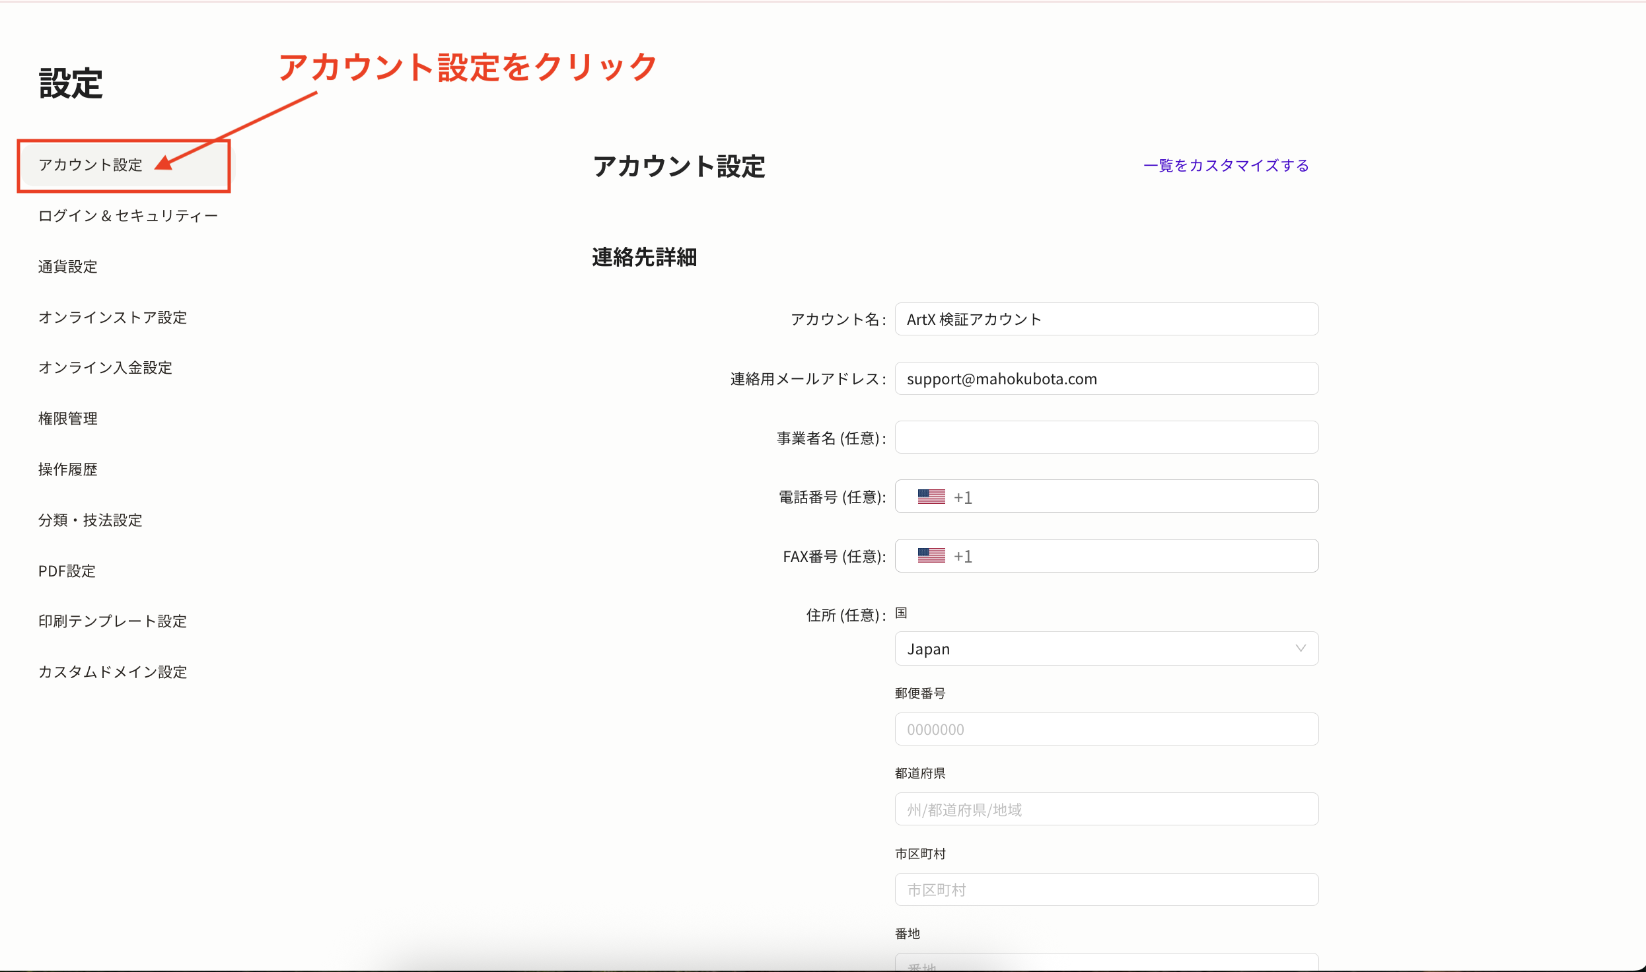Expand the Japan country dropdown
Screen dimensions: 1646x972
(x=1106, y=649)
